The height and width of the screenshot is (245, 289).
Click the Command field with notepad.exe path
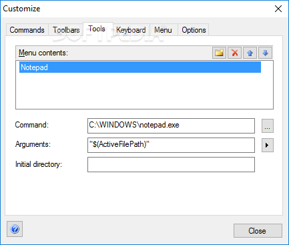coord(171,126)
